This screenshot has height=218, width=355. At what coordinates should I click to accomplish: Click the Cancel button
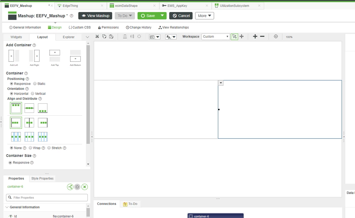[x=181, y=16]
